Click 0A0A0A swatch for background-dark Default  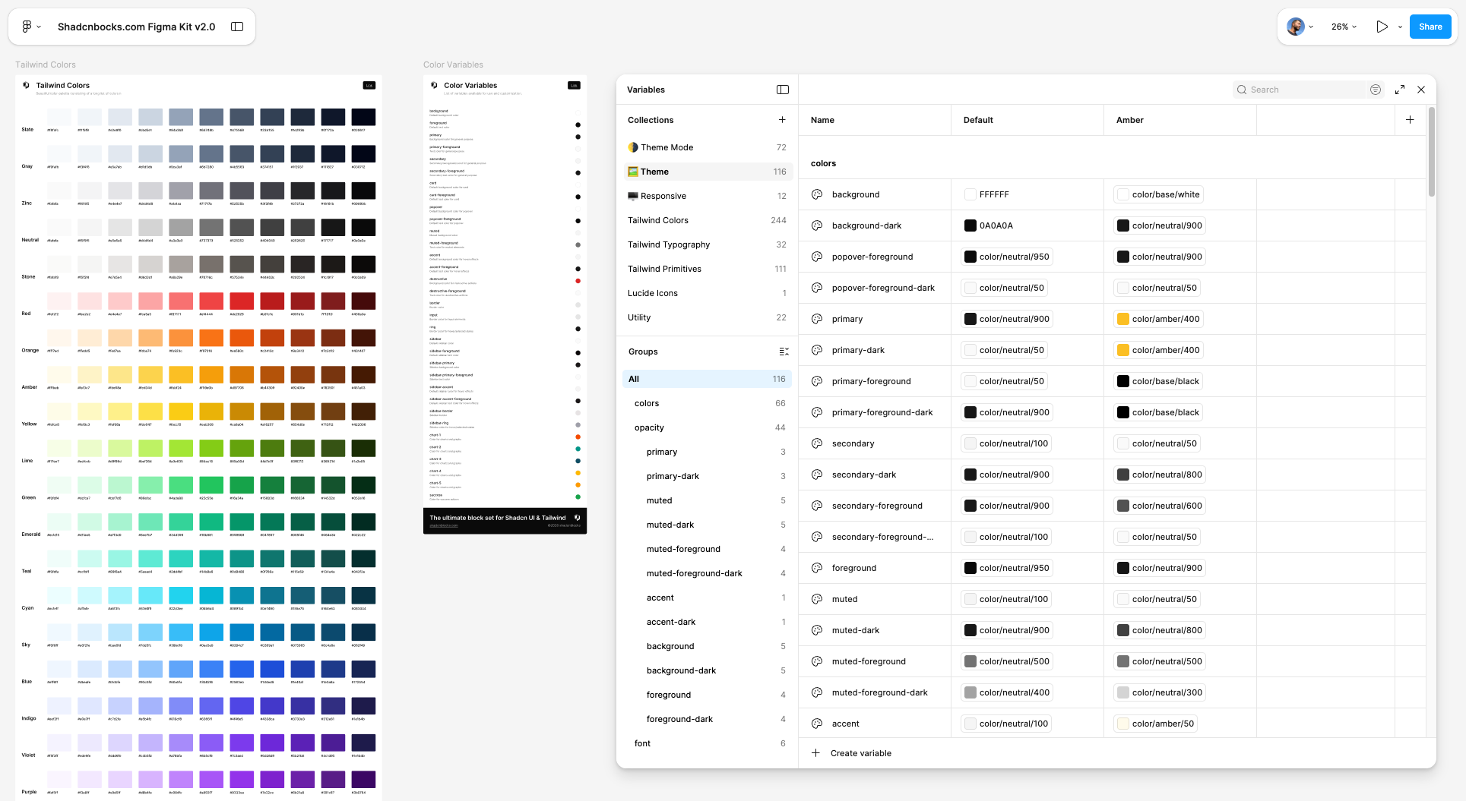pos(970,225)
